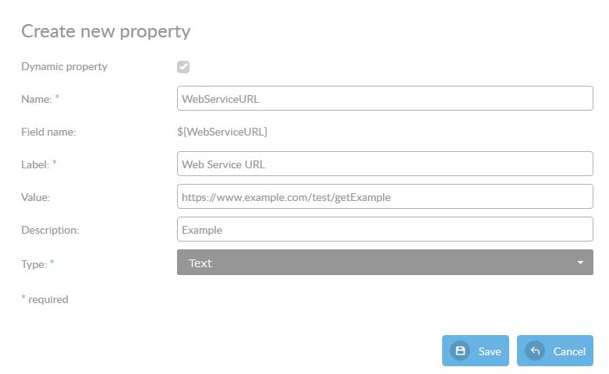Click the "Type:" form label
This screenshot has width=609, height=374.
pos(34,263)
